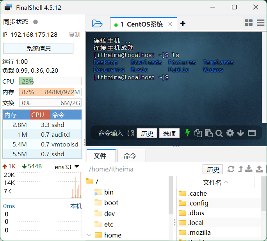
Task: Click the bin folder icon in tree
Action: tap(98, 192)
